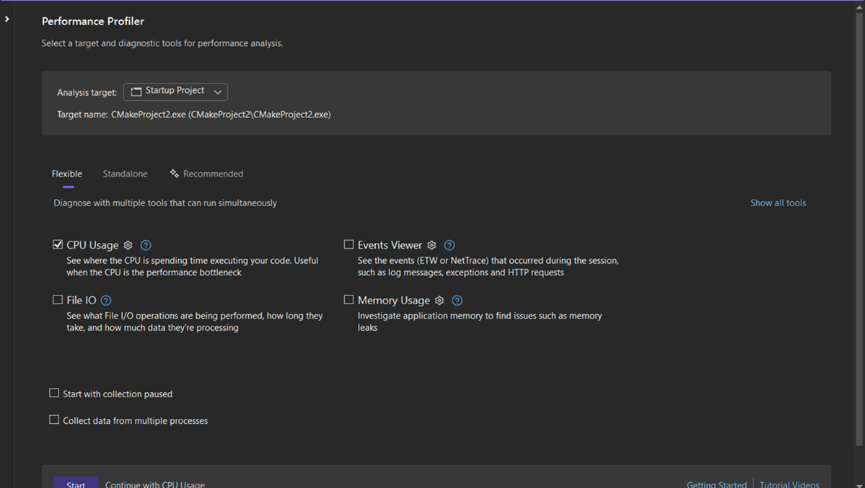Click the CPU Usage help icon

(145, 245)
